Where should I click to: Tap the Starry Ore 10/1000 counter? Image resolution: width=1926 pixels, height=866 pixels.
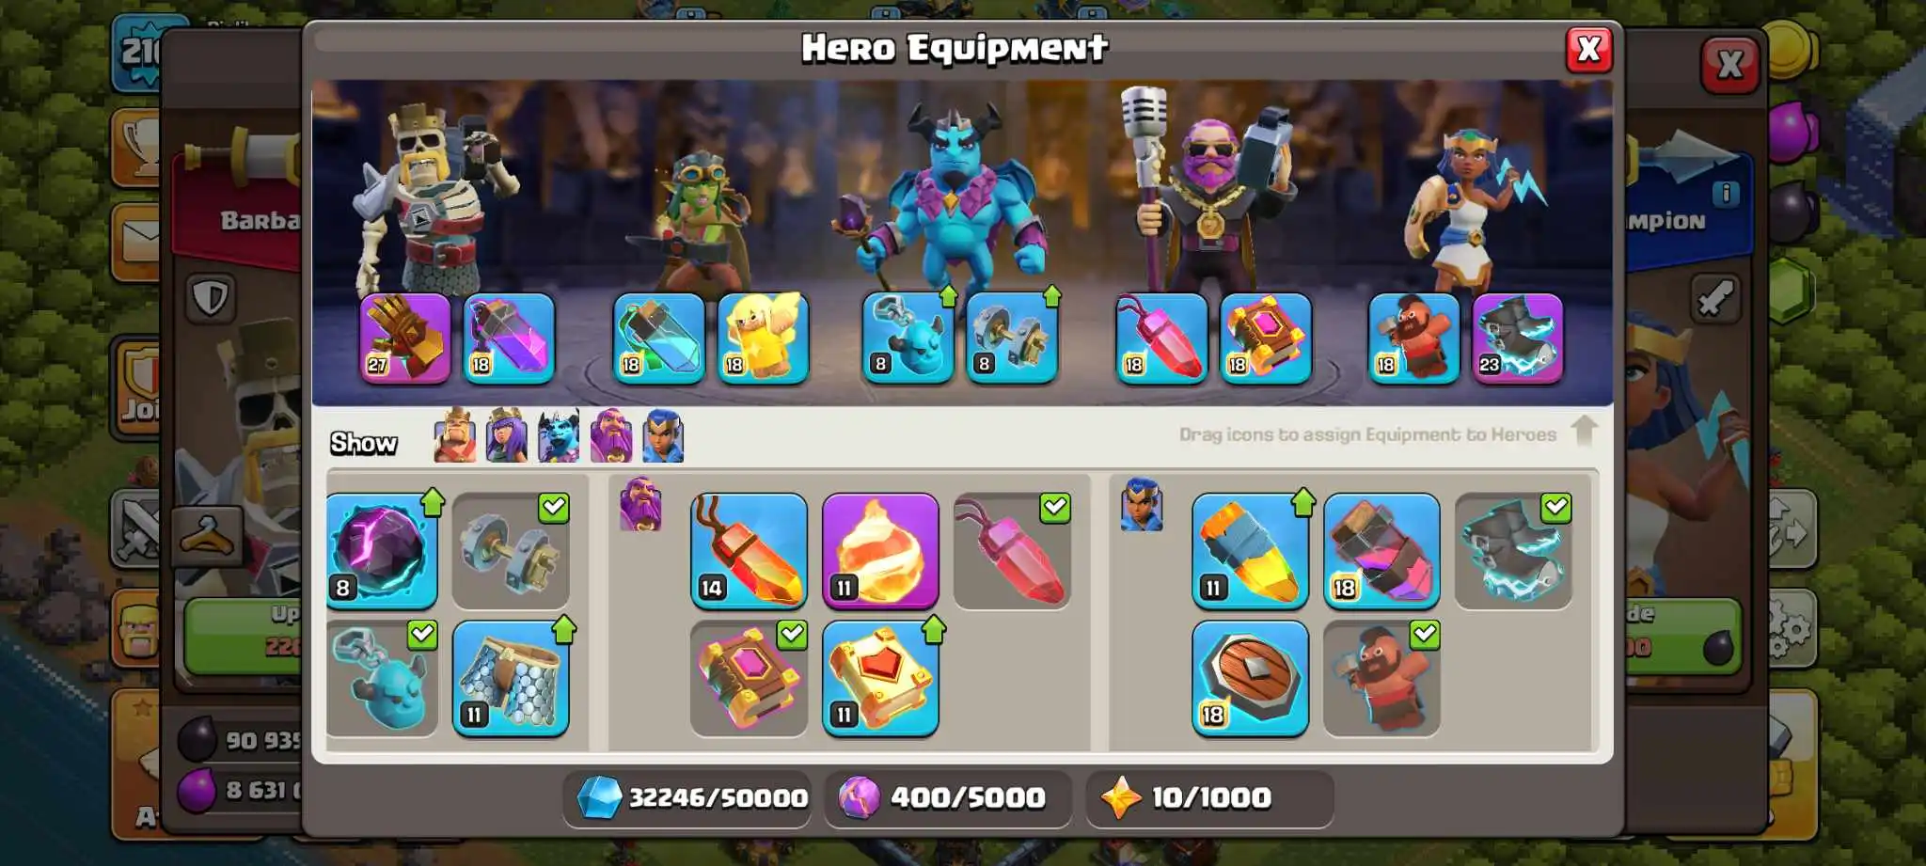[1209, 798]
